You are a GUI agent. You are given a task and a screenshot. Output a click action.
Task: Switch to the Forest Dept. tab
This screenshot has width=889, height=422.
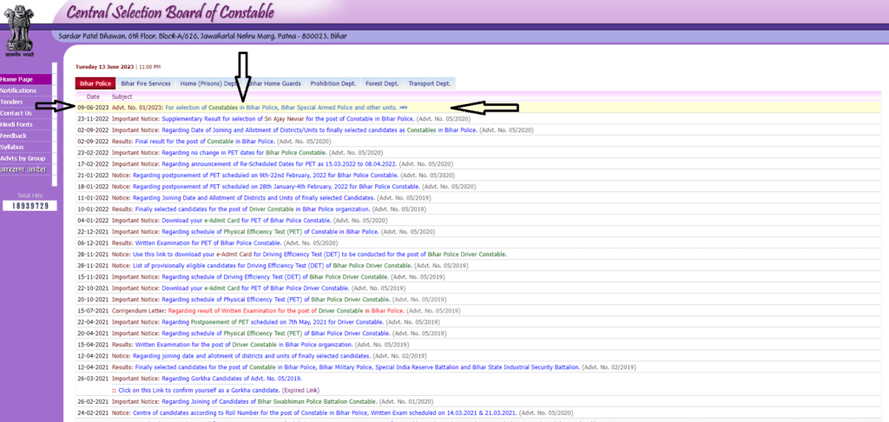click(382, 83)
